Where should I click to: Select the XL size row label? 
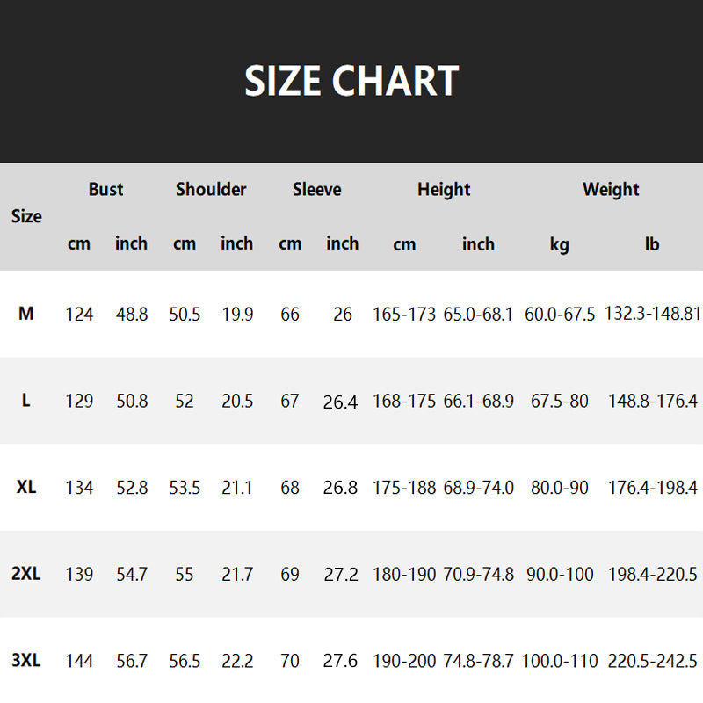[26, 487]
